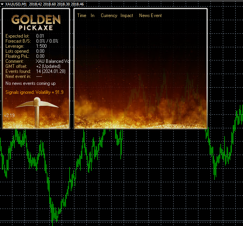The height and width of the screenshot is (226, 243).
Task: Click the 'Lots opened:' label
Action: click(17, 51)
